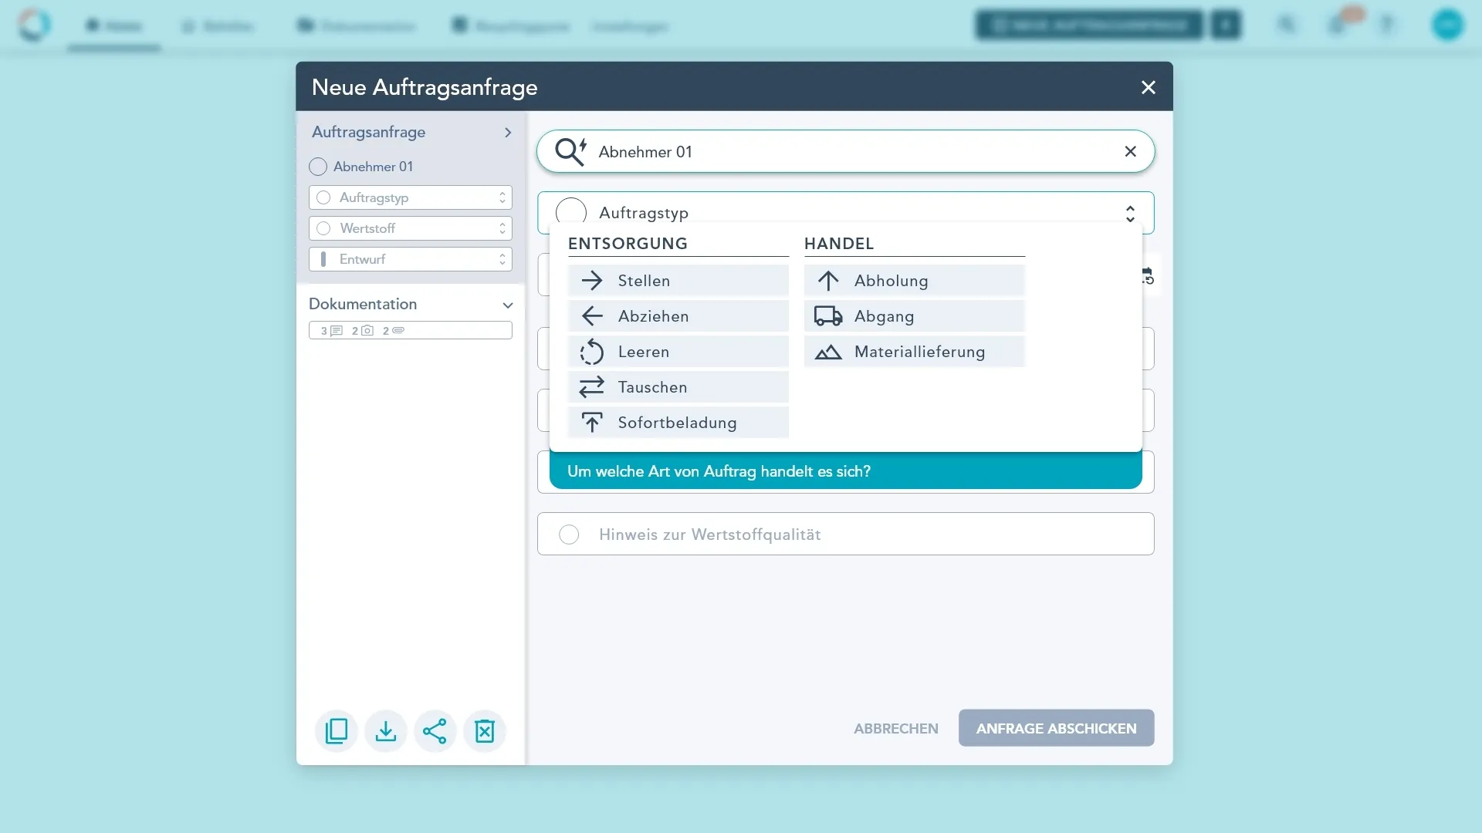Viewport: 1482px width, 833px height.
Task: Click the magnifier search icon beside Abnehmer 01
Action: pyautogui.click(x=570, y=152)
